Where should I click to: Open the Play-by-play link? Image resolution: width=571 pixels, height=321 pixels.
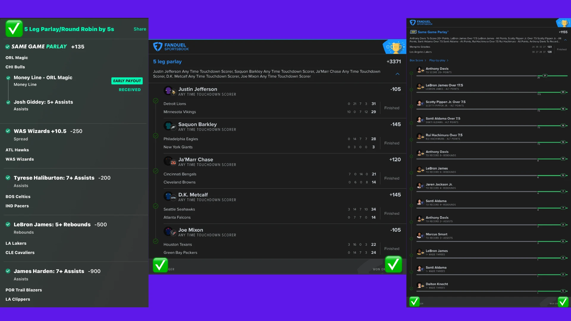pyautogui.click(x=437, y=60)
